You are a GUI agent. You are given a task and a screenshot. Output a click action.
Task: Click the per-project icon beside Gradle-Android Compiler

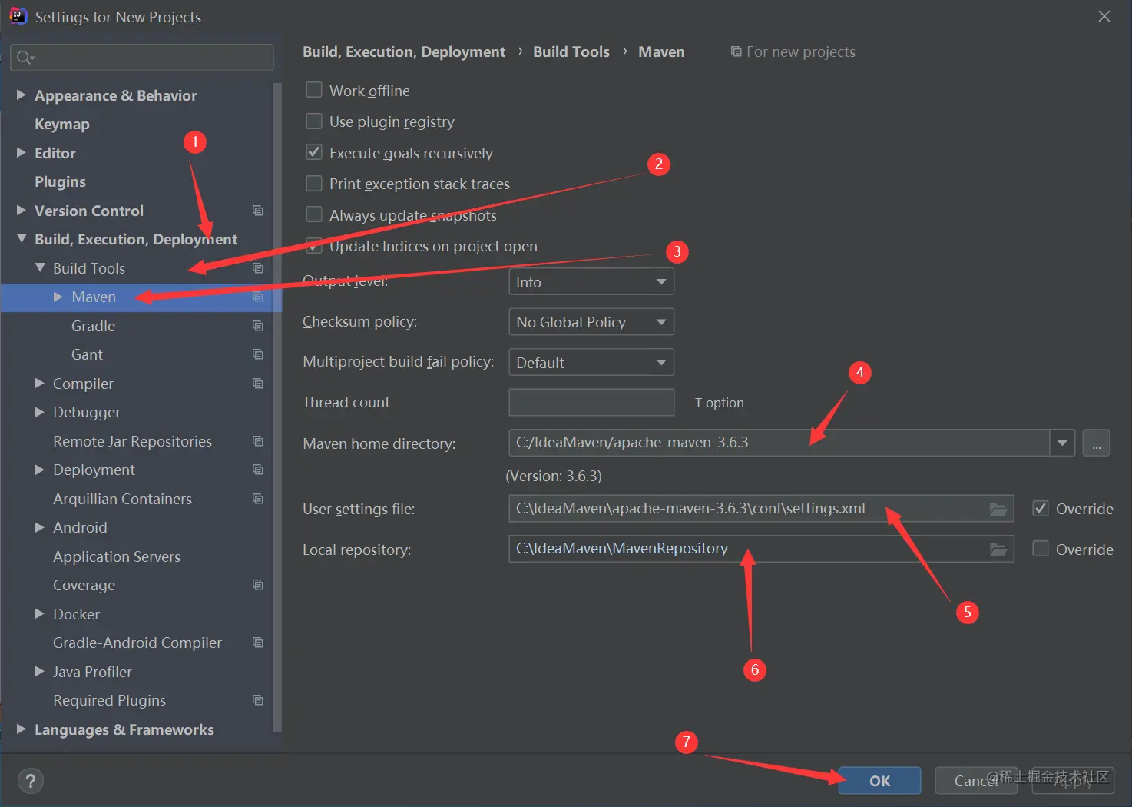pos(258,643)
